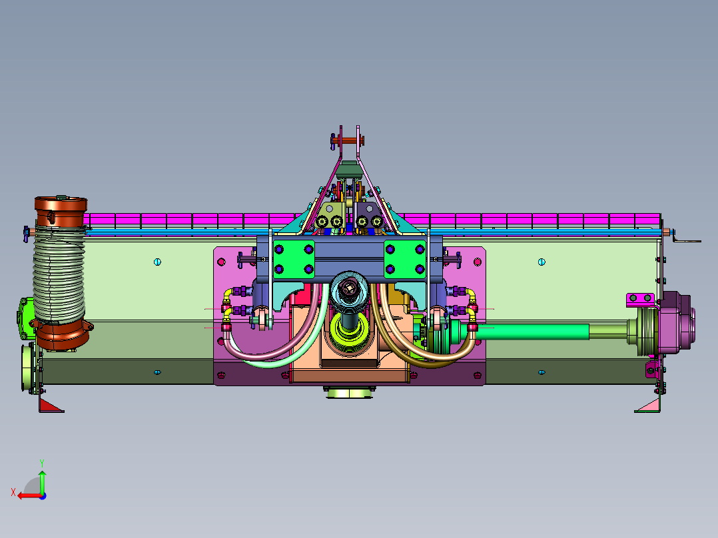The width and height of the screenshot is (718, 538).
Task: Select the orange flange atop the bellows hose
Action: click(x=61, y=210)
